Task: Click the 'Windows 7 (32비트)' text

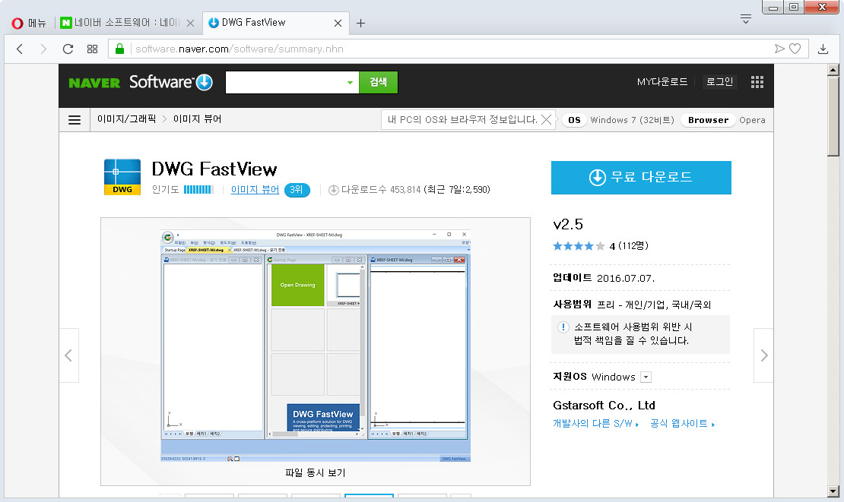Action: (x=632, y=120)
